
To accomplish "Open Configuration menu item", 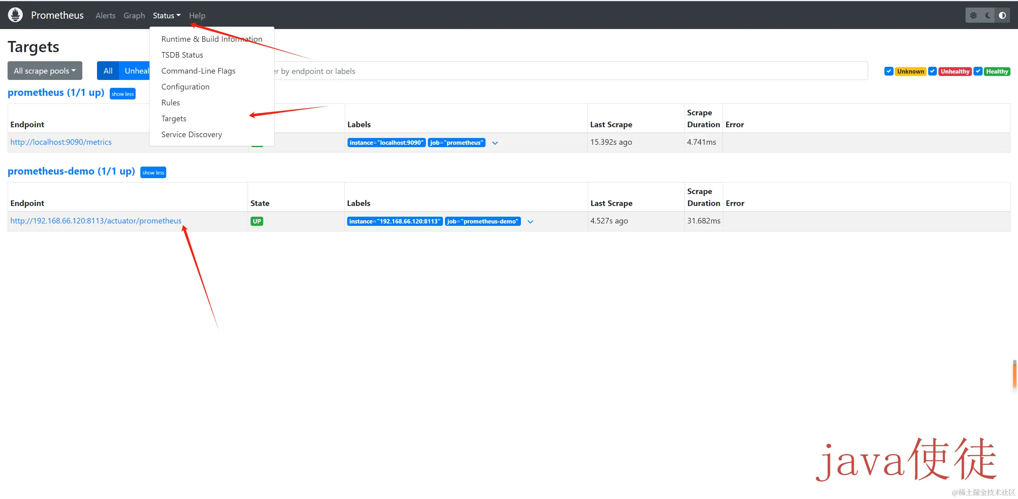I will pos(212,87).
